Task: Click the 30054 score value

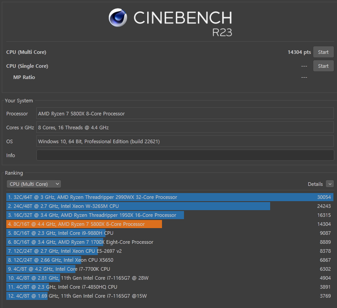Action: 324,197
